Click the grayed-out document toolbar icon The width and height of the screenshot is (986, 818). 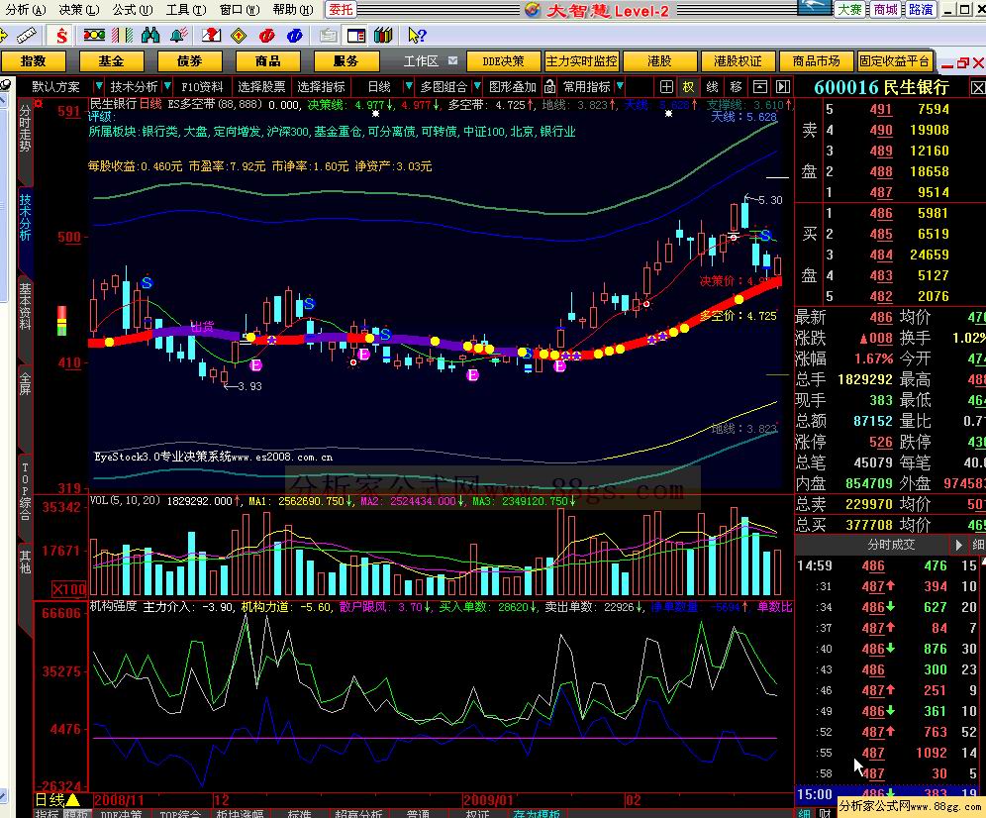click(328, 36)
